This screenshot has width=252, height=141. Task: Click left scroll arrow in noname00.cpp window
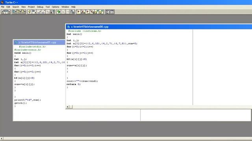pyautogui.click(x=68, y=107)
